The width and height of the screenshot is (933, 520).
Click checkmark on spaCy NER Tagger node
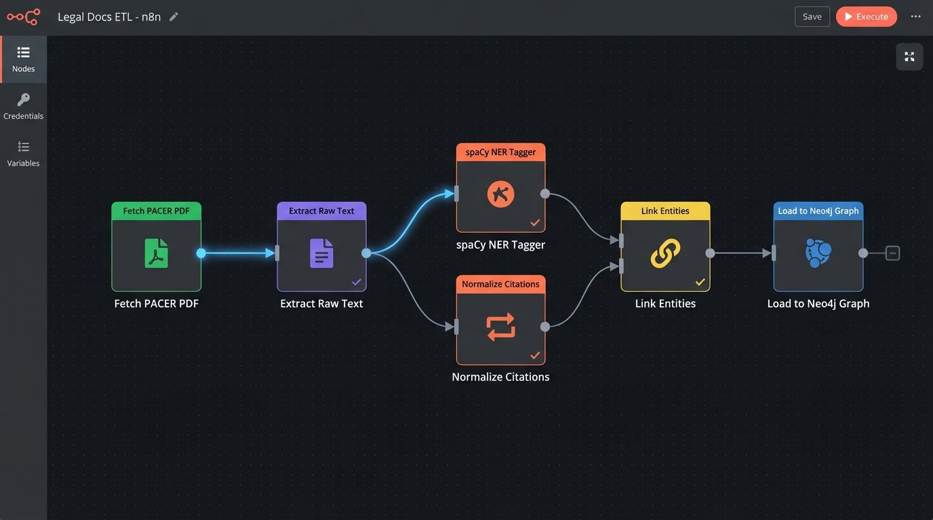[x=535, y=223]
